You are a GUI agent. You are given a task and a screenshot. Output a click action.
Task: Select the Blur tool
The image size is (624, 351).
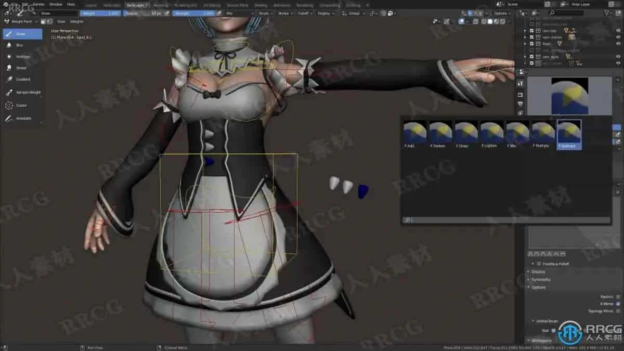[x=22, y=45]
